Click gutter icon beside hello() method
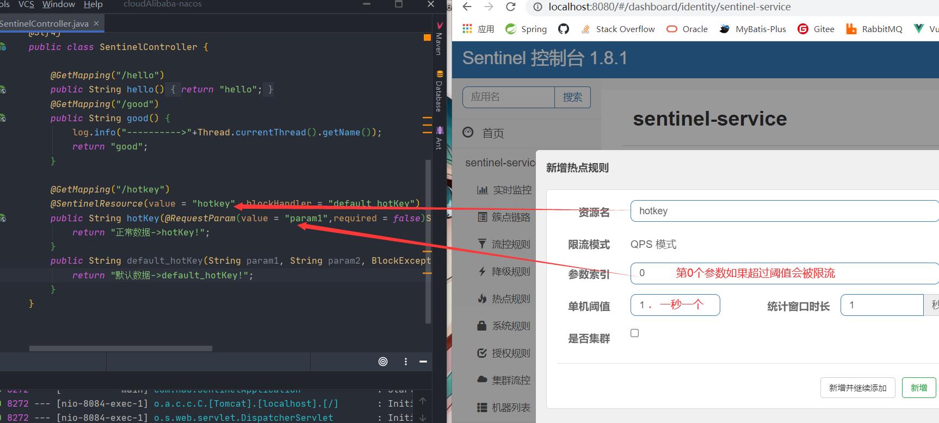 tap(3, 89)
